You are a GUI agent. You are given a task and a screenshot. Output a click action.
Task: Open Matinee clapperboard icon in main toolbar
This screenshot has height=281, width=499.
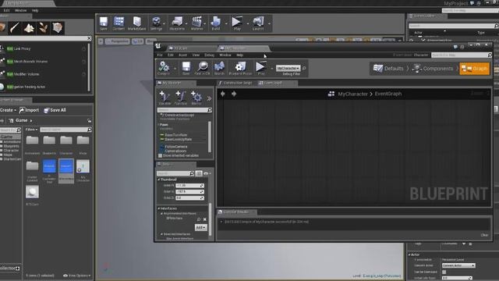tap(196, 23)
